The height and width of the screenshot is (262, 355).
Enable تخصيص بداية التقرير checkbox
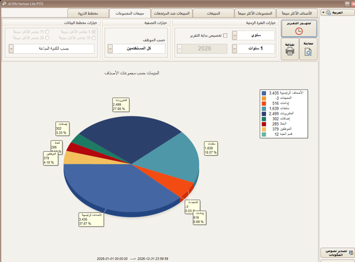click(x=225, y=36)
